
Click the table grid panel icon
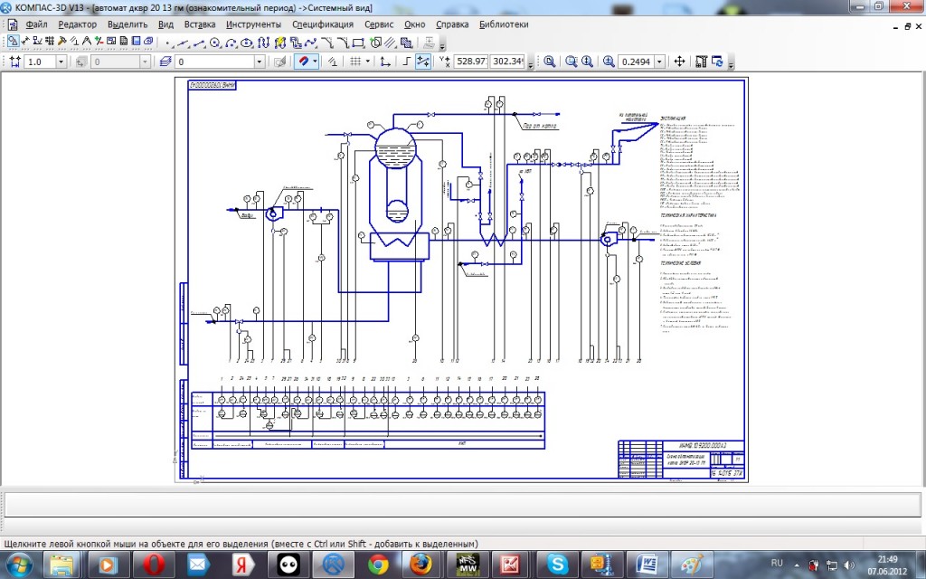pos(50,42)
